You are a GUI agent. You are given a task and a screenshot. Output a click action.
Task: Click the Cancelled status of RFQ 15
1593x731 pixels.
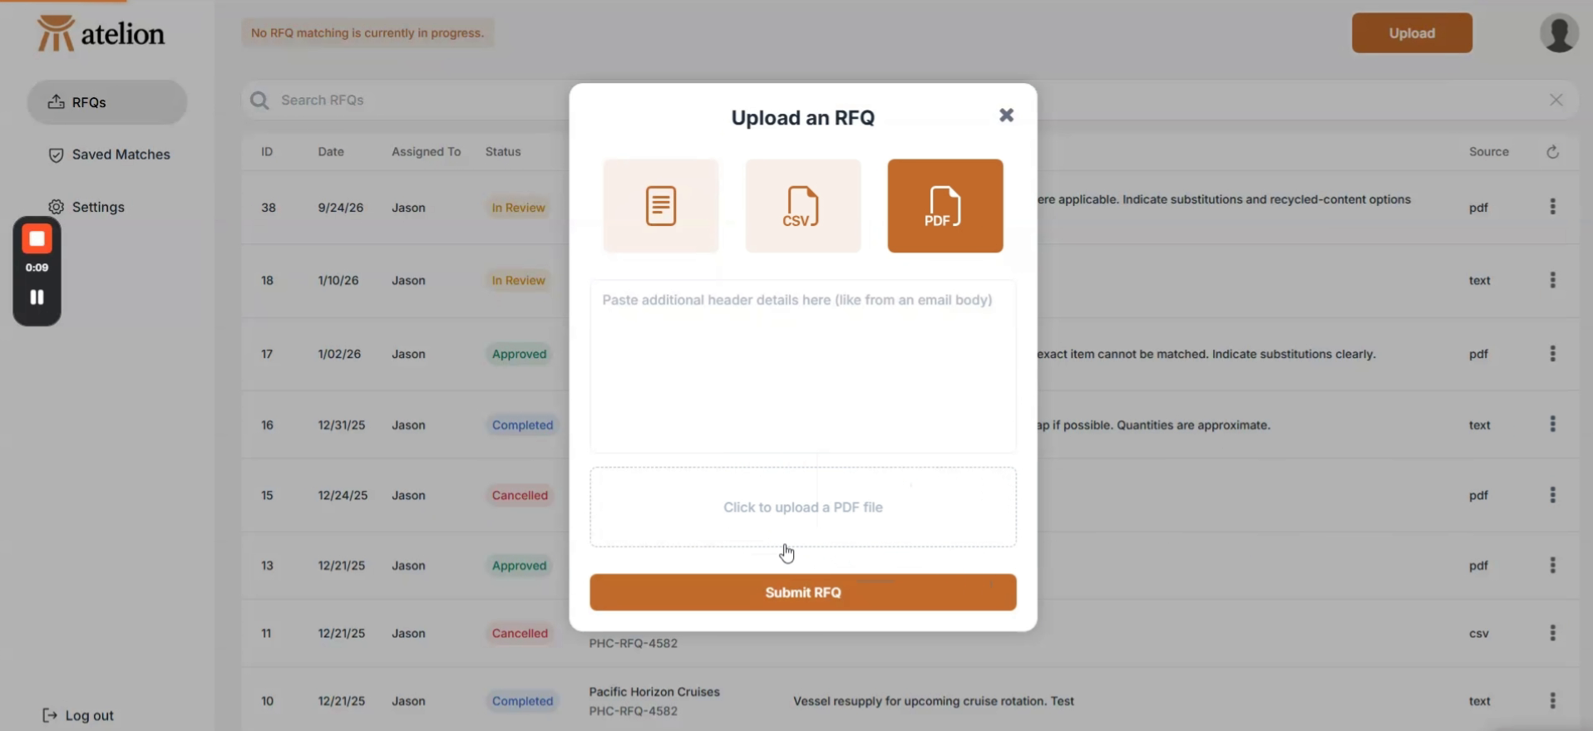[520, 495]
